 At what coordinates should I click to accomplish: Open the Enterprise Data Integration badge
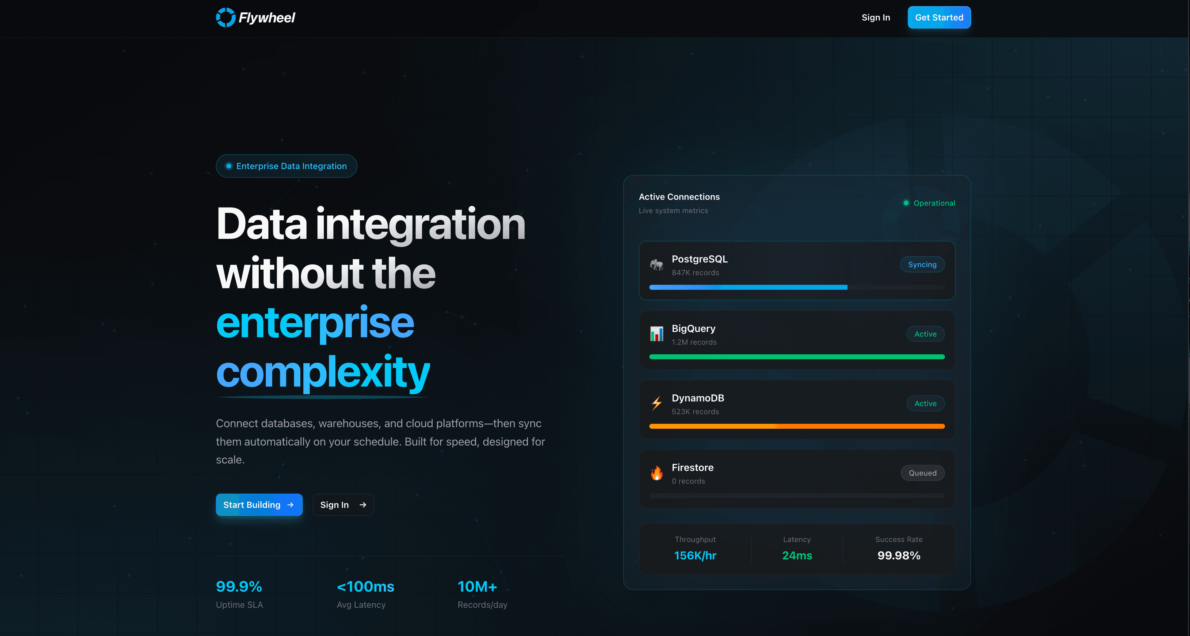(x=286, y=166)
